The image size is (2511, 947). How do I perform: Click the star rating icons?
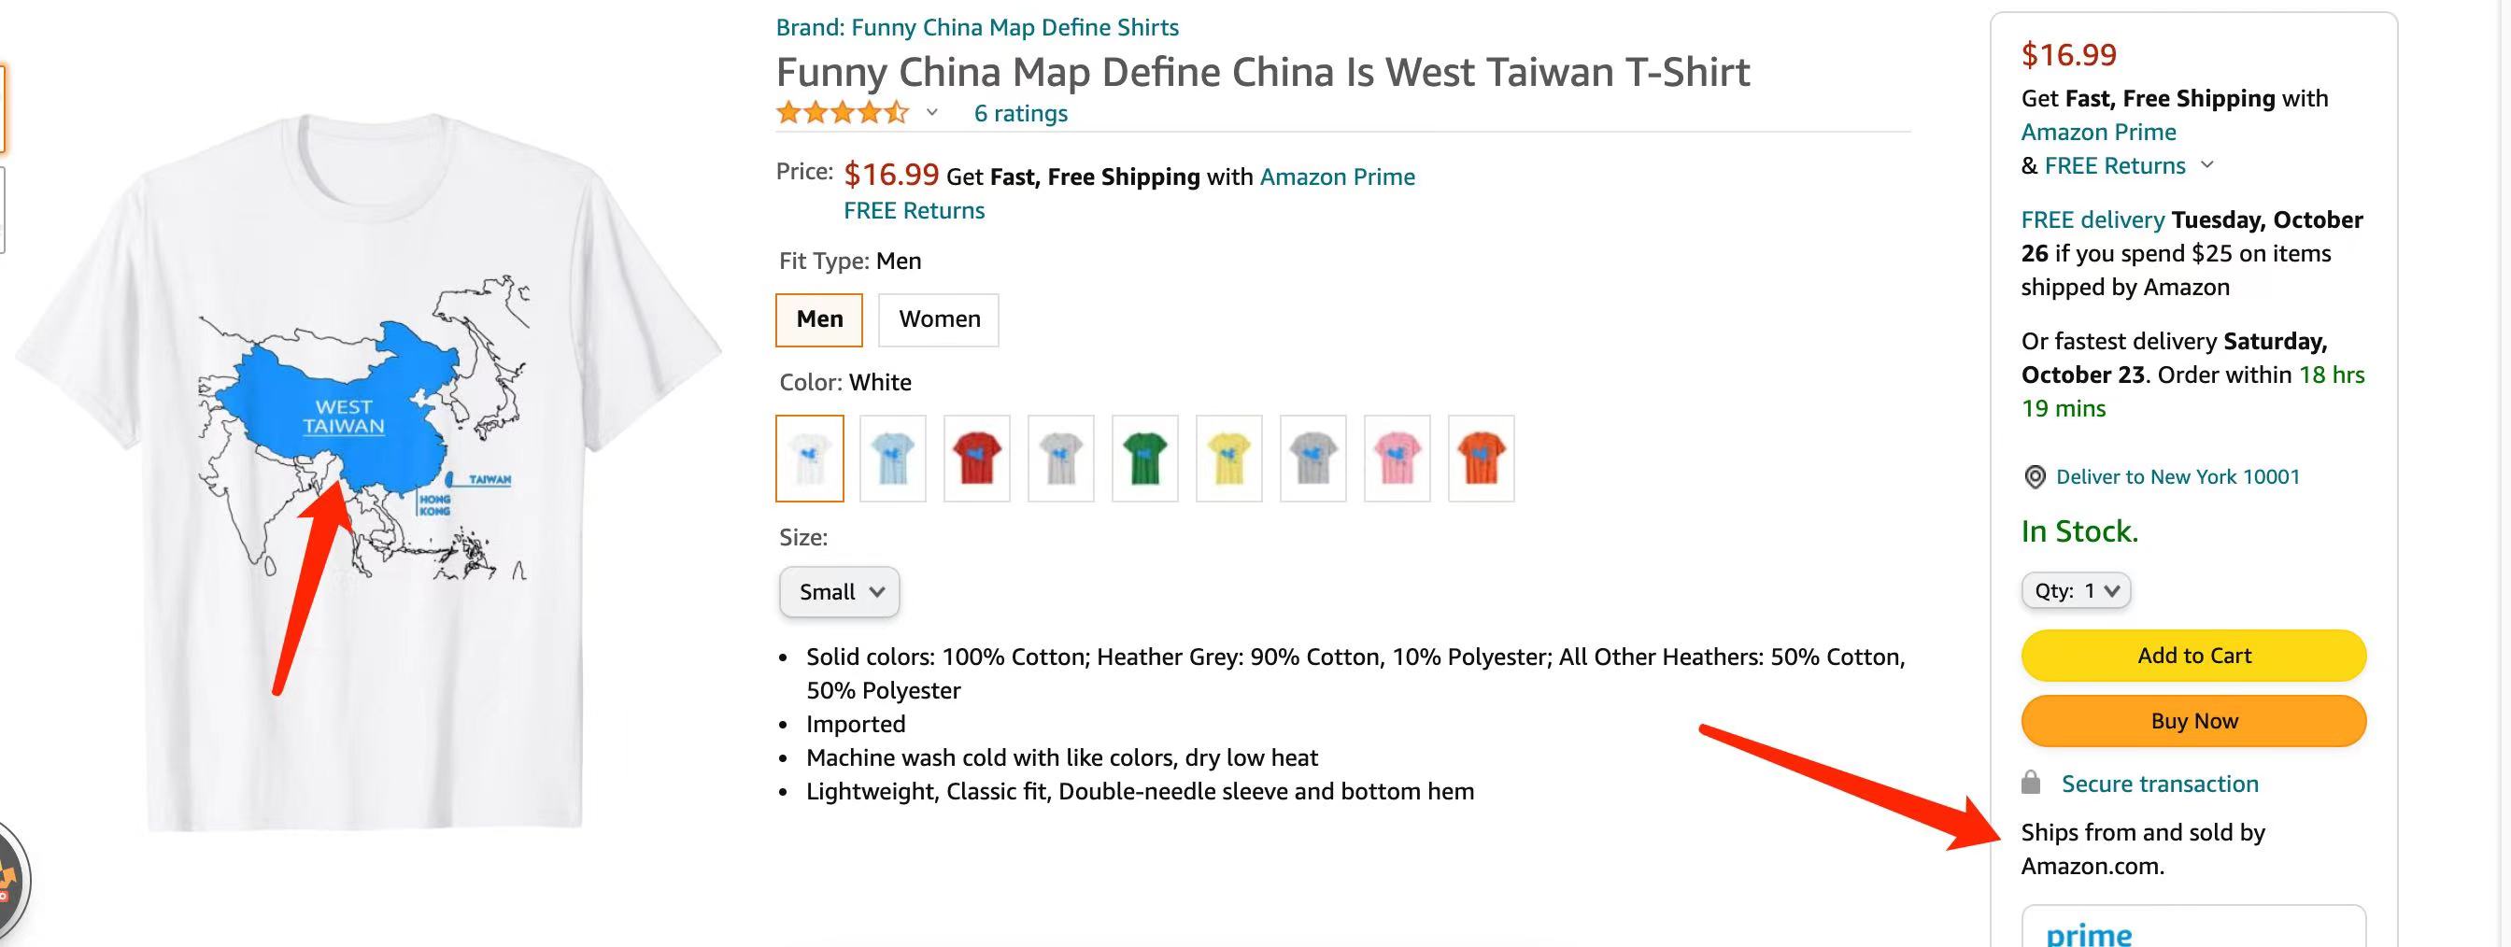tap(842, 113)
